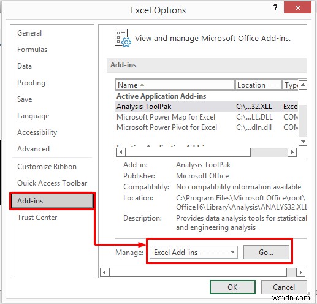
Task: Click the Go... button
Action: [266, 253]
